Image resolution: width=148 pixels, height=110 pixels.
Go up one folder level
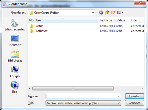107,13
